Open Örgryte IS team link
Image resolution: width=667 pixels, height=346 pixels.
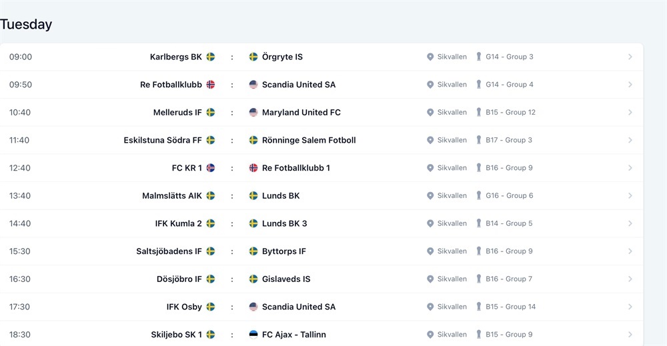[282, 57]
